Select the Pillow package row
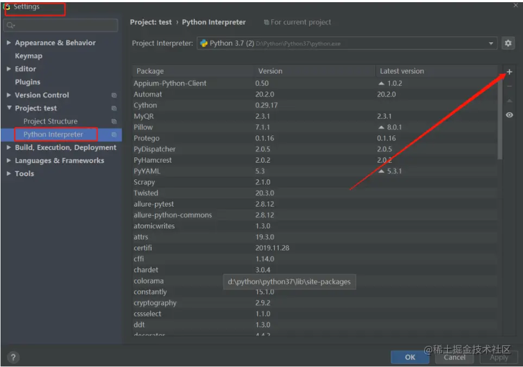Viewport: 523px width, 367px height. [x=314, y=127]
